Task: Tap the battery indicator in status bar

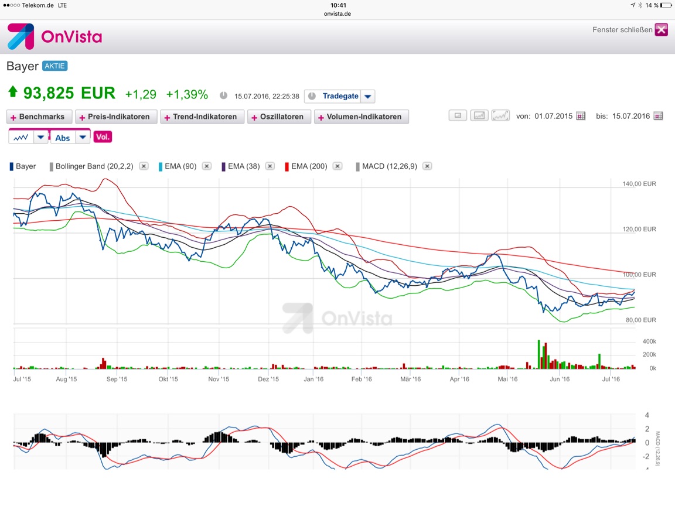Action: click(666, 5)
